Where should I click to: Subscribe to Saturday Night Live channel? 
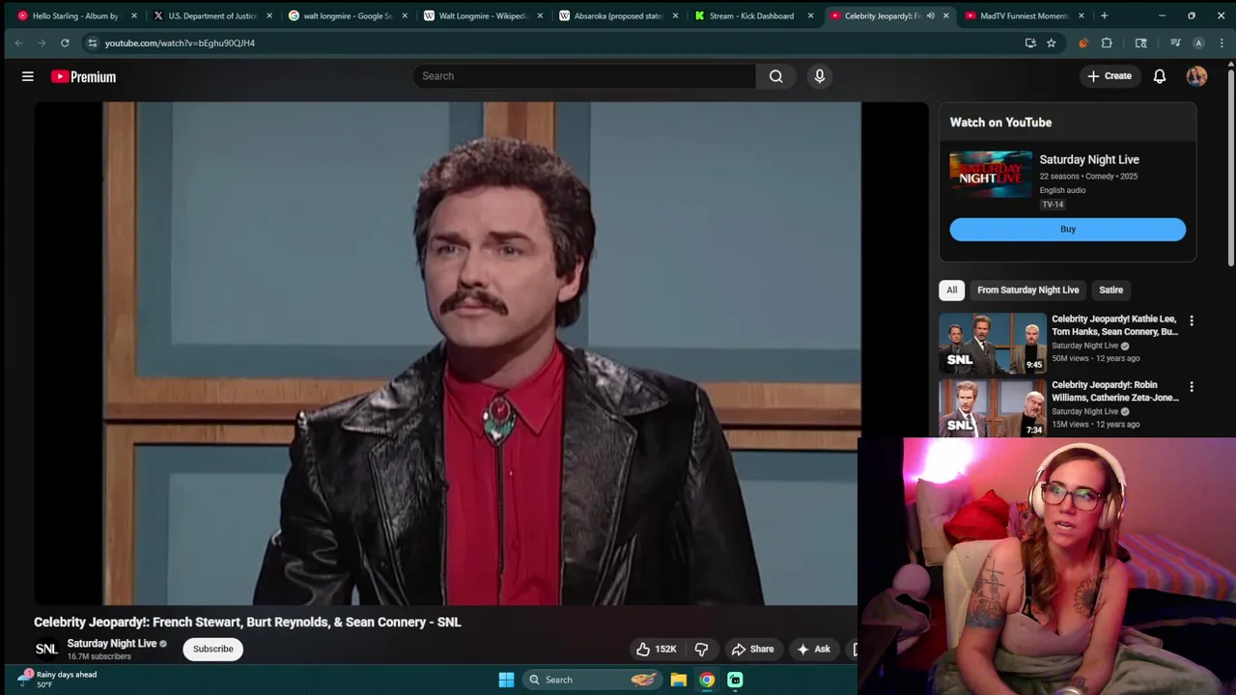tap(212, 649)
